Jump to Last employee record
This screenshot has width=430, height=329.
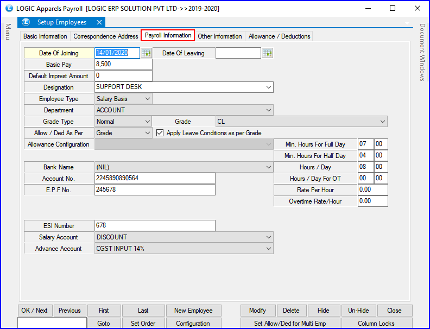tap(143, 311)
